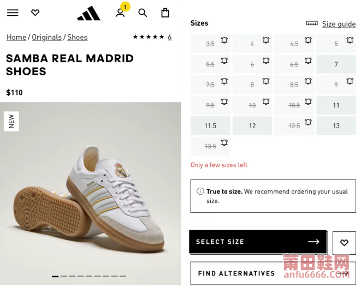Open the 6 reviews rating link
The image size is (361, 288).
(170, 37)
